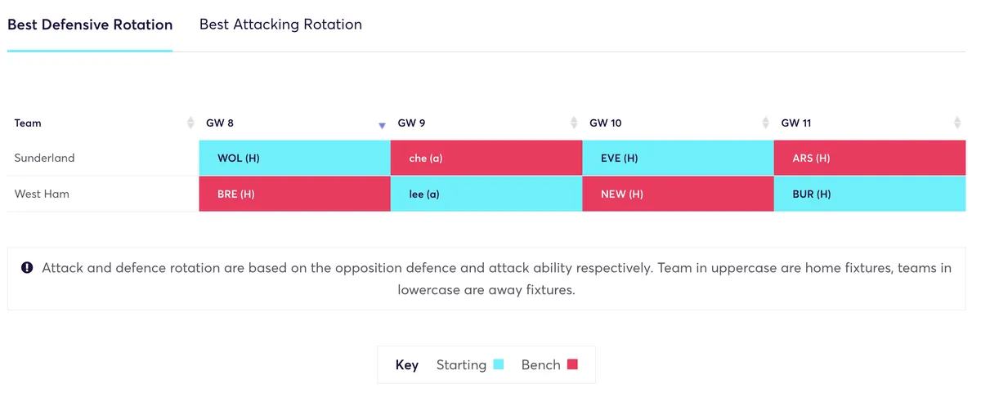Select West Ham's NEW (H) fixture cell
This screenshot has width=981, height=393.
(x=678, y=194)
